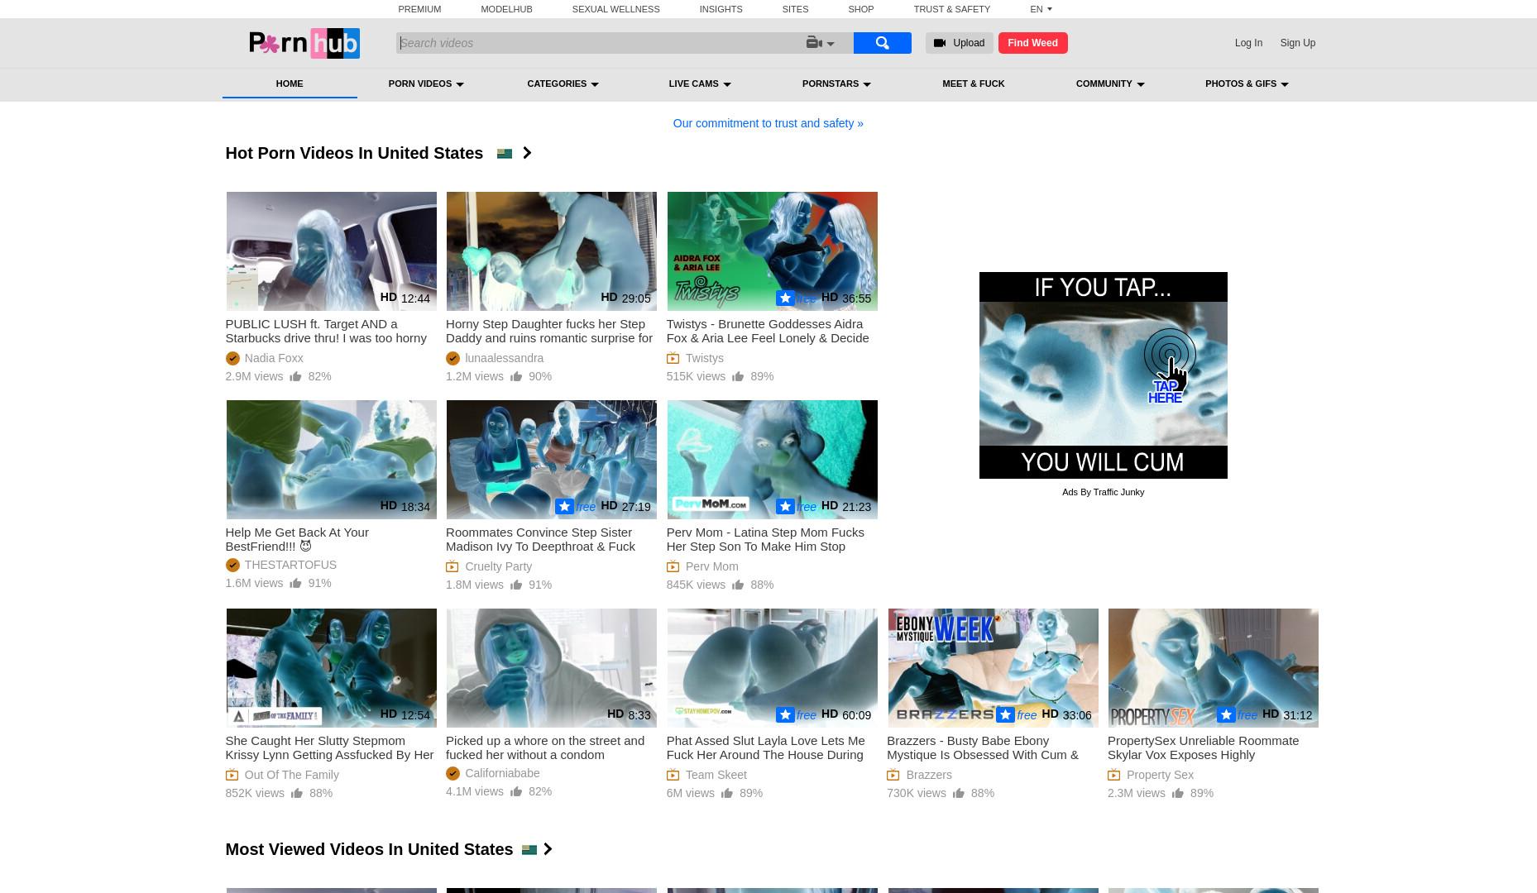Click the free star badge on 60:09 video

[x=785, y=715]
